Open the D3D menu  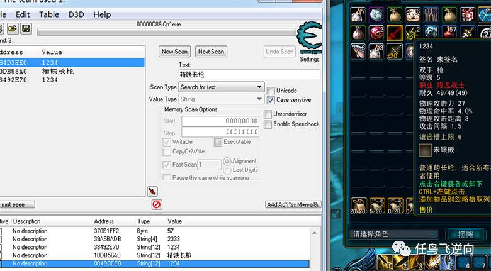point(76,14)
